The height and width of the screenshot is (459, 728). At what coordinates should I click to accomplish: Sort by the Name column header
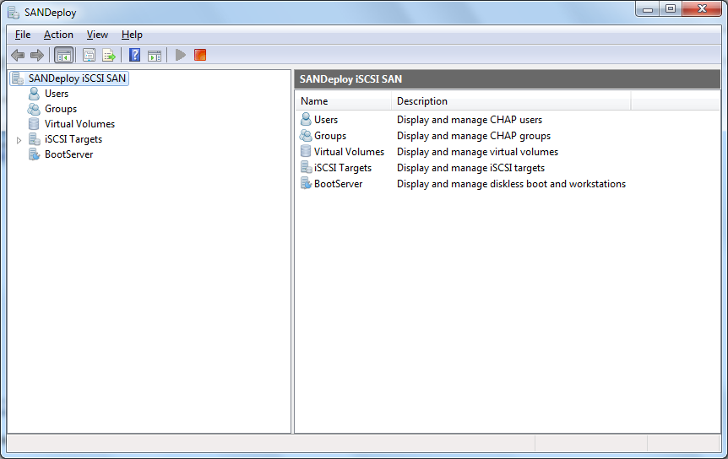pos(344,101)
